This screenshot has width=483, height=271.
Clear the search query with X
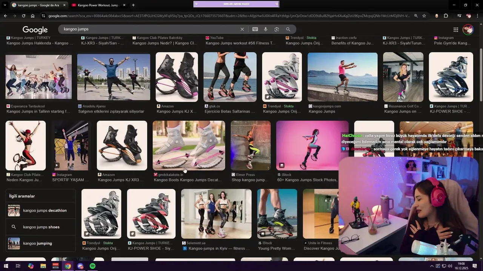click(242, 29)
